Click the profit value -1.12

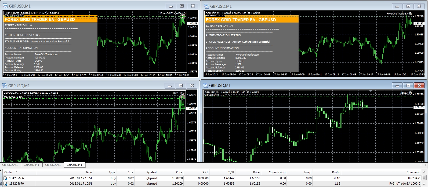(337, 184)
